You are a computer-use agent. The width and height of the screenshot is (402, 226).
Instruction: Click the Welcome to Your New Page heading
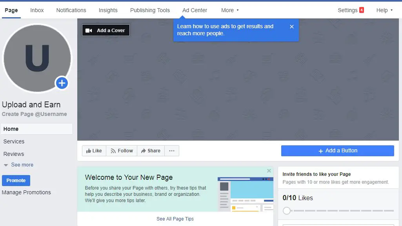click(129, 177)
